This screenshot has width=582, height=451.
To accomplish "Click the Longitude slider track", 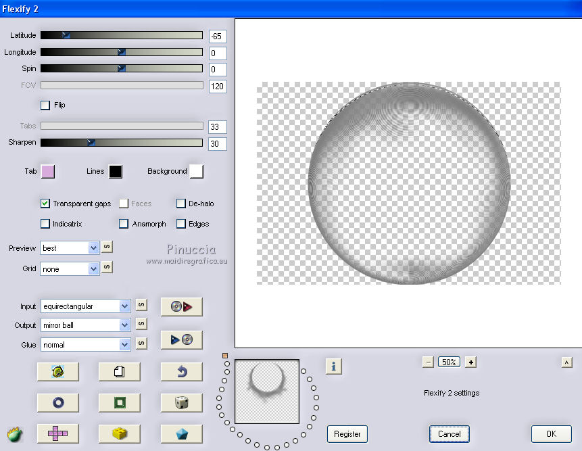I will 122,52.
